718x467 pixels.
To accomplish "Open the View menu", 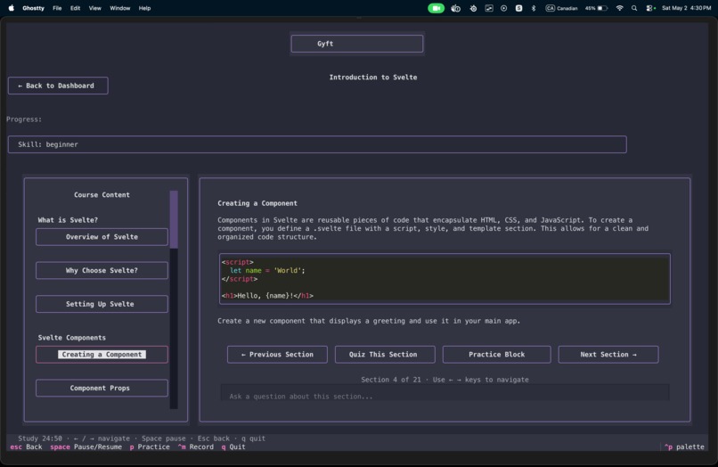I will (x=94, y=8).
